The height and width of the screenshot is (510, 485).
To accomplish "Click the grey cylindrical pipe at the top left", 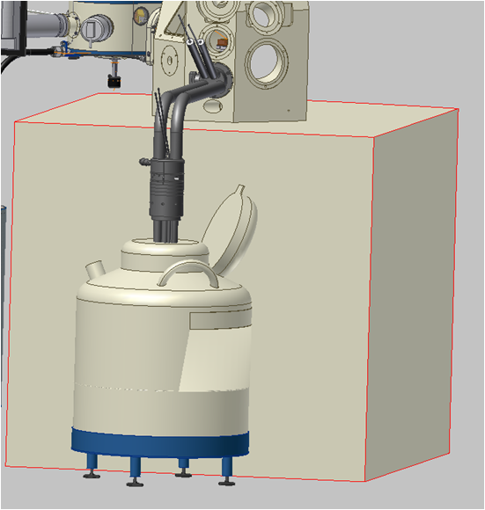I will pos(48,24).
